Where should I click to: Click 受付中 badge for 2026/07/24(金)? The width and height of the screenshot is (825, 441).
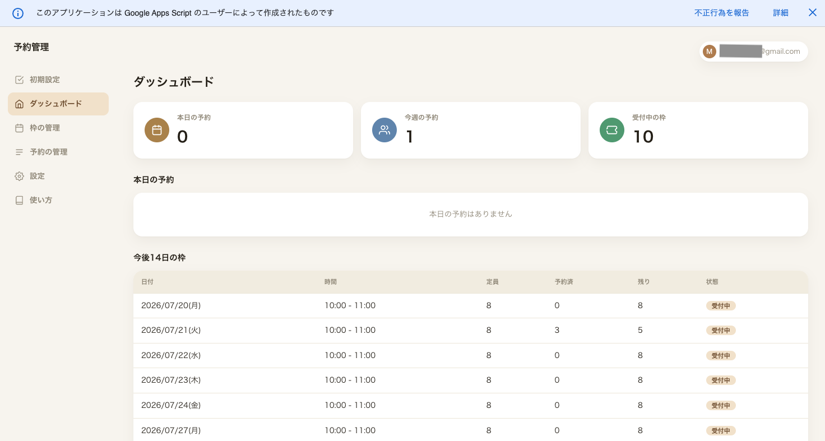point(721,406)
